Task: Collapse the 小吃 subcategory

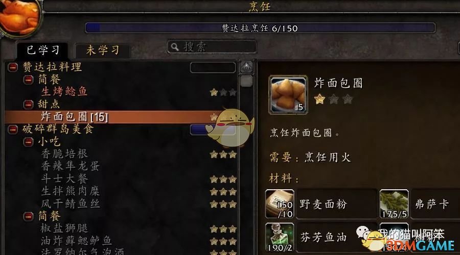Action: point(29,142)
